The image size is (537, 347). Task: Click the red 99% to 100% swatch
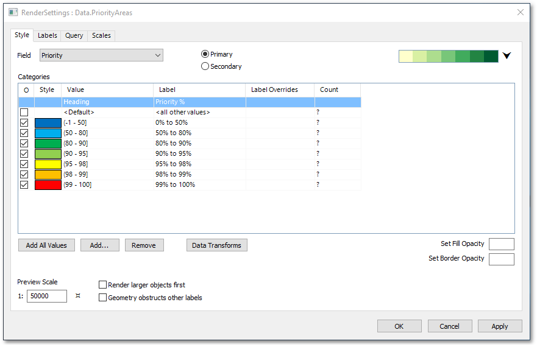(48, 185)
